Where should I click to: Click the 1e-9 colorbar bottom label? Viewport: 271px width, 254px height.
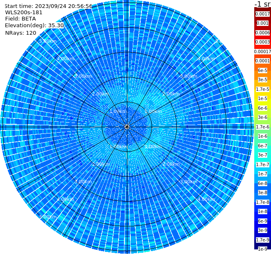coord(263,249)
